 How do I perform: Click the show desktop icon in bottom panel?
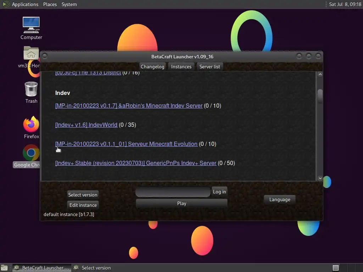[x=4, y=268]
